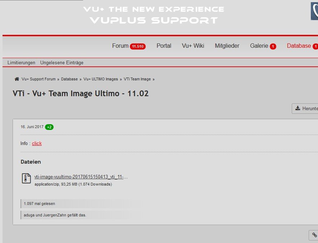Open the Forum menu
The image size is (318, 243).
120,46
